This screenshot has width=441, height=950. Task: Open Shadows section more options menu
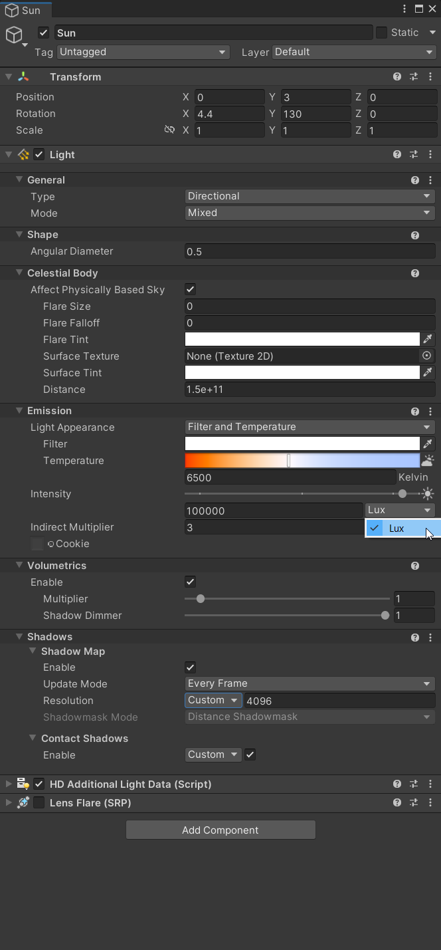coord(430,637)
